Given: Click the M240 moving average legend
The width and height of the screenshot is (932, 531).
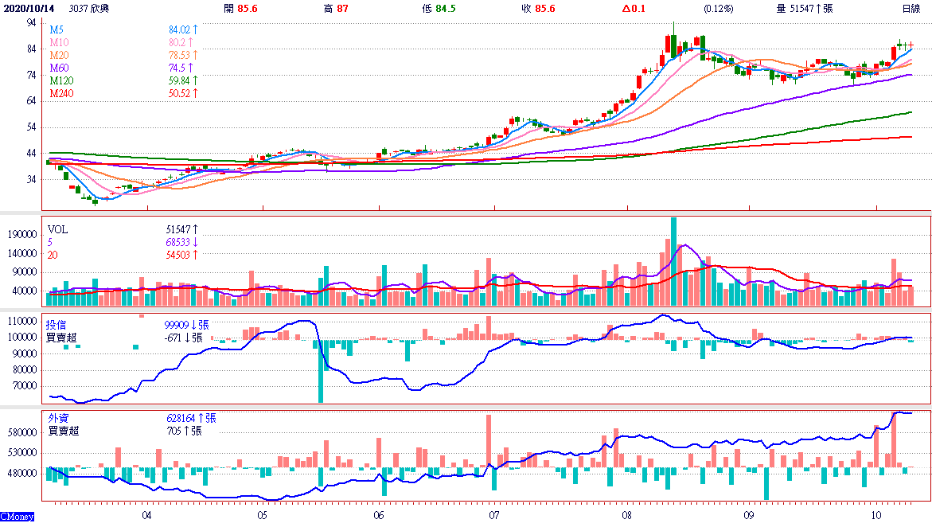Looking at the screenshot, I should (x=62, y=93).
